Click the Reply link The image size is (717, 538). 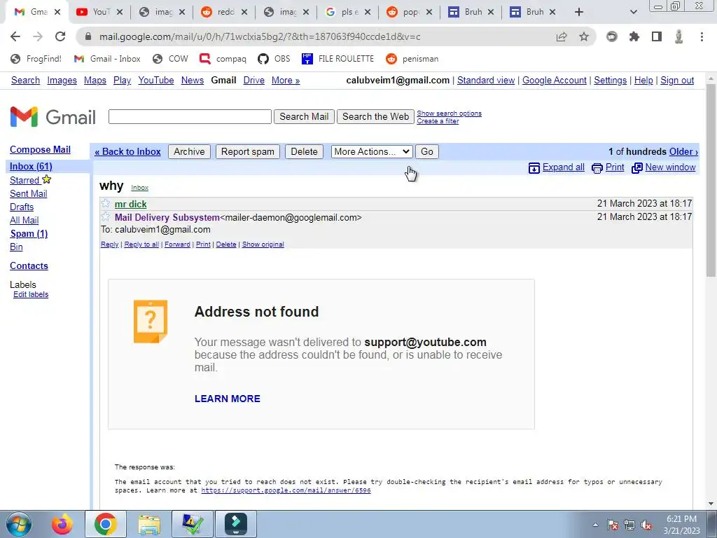pyautogui.click(x=109, y=244)
